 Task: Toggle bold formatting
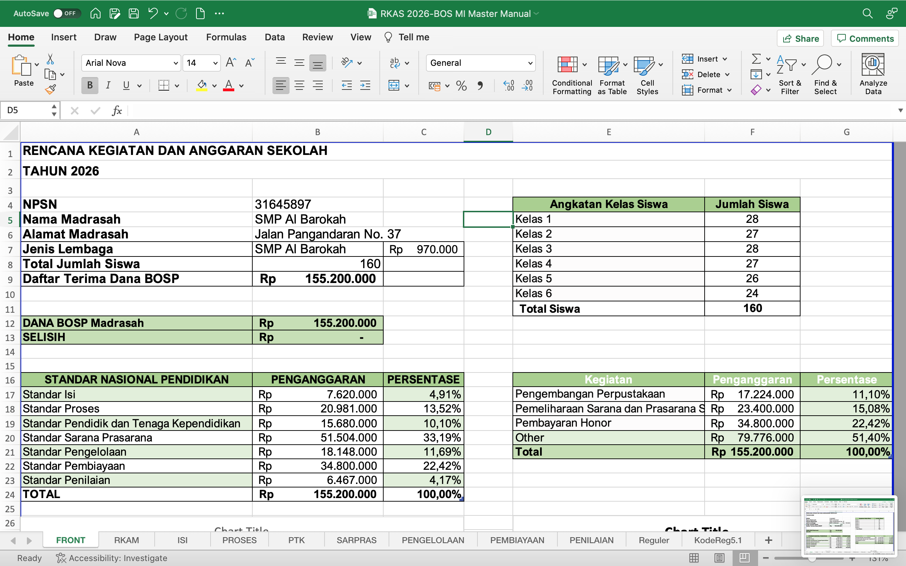tap(90, 85)
